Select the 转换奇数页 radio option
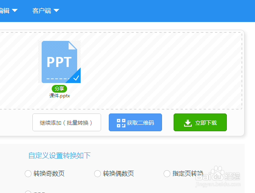Viewport: 255px width, 193px height. (28, 173)
